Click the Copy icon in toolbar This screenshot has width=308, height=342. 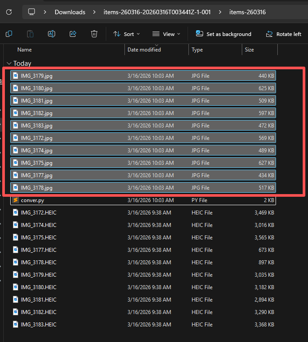click(9, 34)
